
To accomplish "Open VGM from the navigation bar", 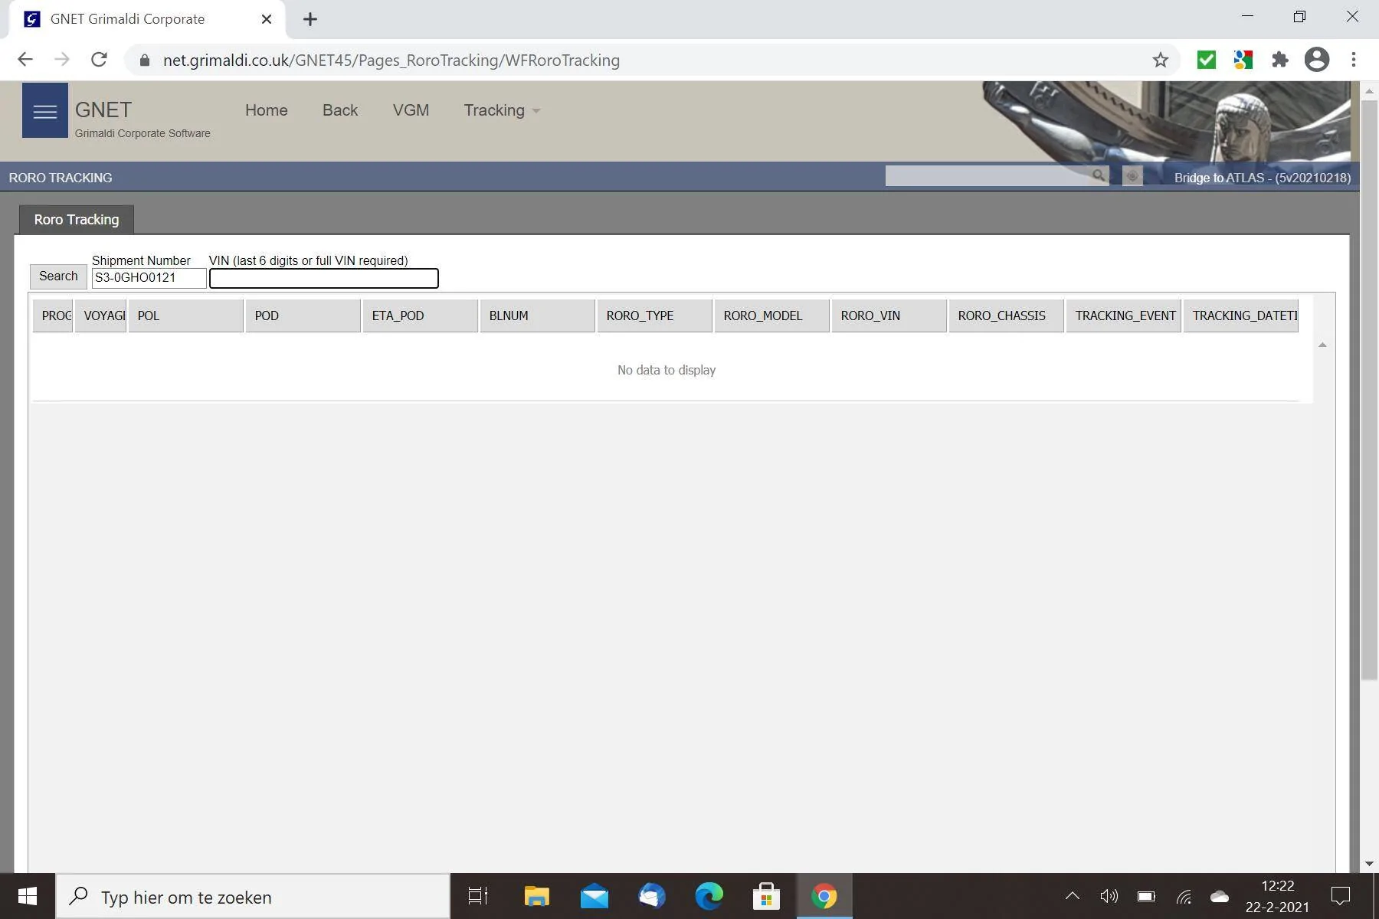I will (411, 110).
